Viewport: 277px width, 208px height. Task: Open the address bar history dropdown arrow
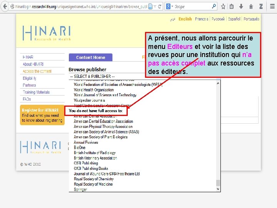coord(155,7)
